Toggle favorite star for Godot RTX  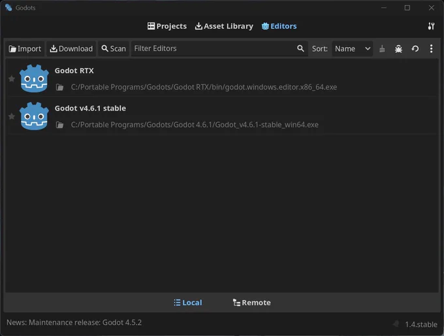[x=12, y=78]
